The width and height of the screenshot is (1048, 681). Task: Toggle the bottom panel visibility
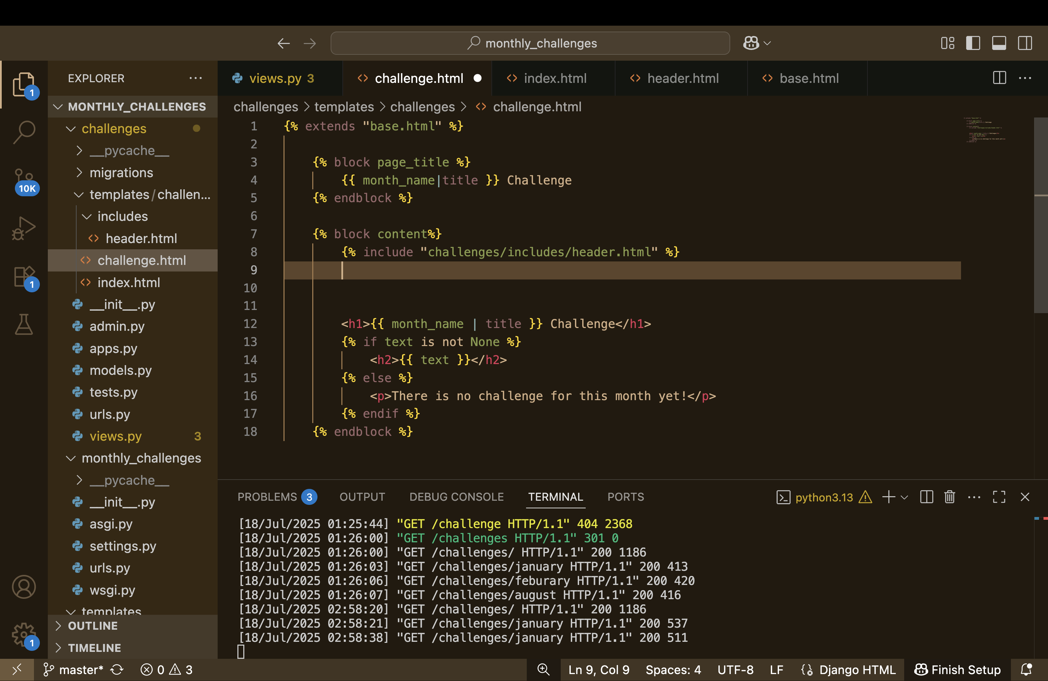(x=999, y=43)
